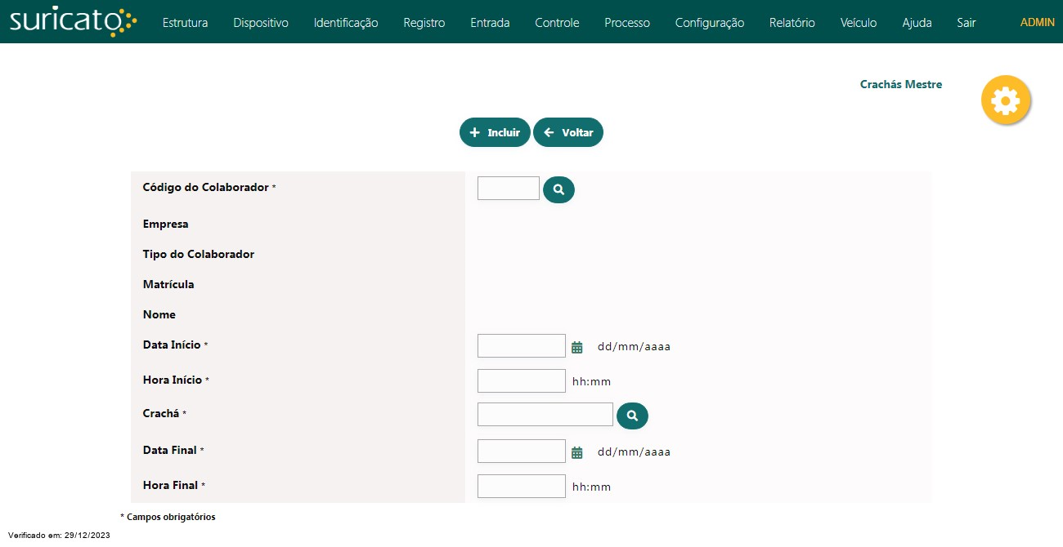Click the Crachá search magnifier button
This screenshot has height=547, width=1063.
tap(632, 416)
